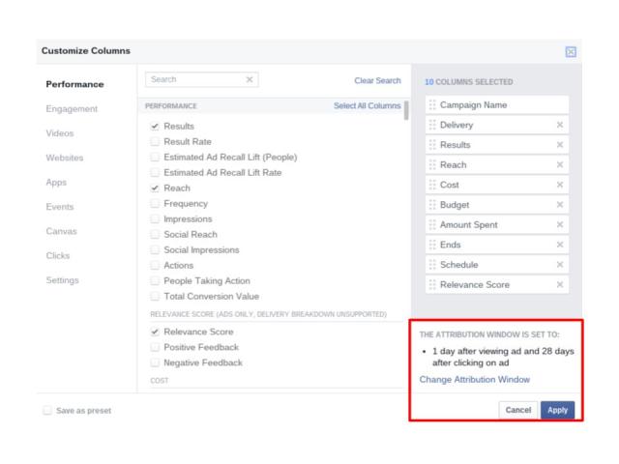Click the Cancel button

pos(518,410)
